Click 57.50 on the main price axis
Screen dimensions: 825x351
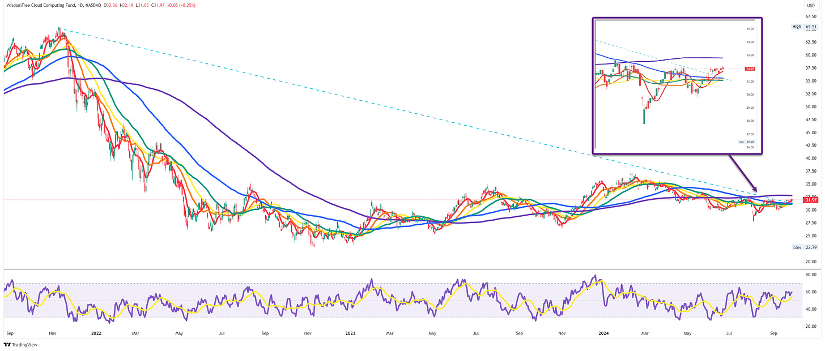[811, 68]
